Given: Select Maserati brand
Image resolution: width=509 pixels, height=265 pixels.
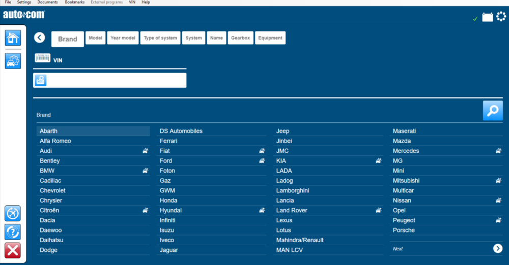Looking at the screenshot, I should [446, 131].
